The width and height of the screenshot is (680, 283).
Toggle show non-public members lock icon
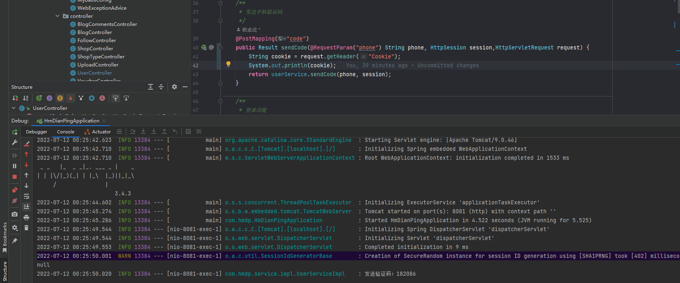click(x=71, y=98)
